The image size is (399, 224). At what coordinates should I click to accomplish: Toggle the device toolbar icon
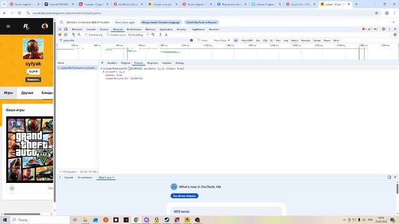(65, 29)
